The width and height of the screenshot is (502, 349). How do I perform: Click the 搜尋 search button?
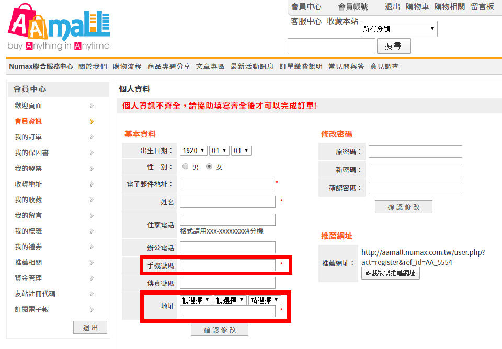coord(394,46)
